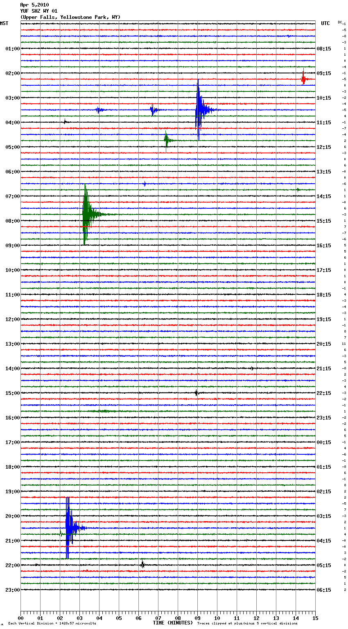Select the "04:00" MST hour label
348x629 pixels.
coord(13,123)
